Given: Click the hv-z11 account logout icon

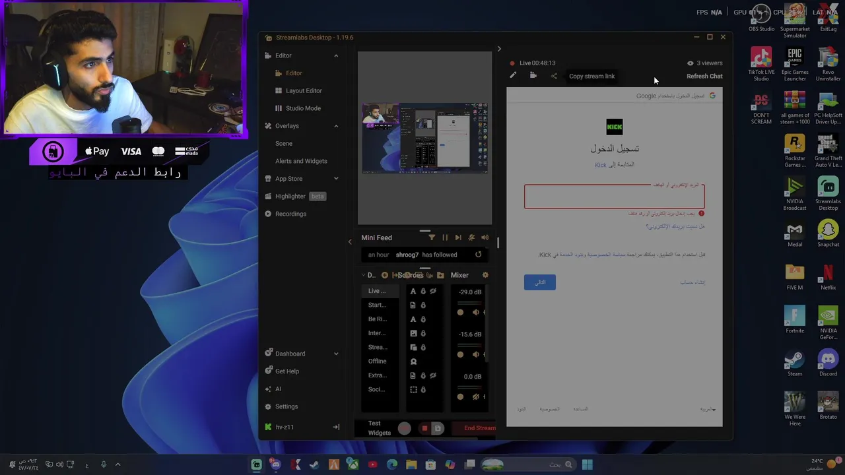Looking at the screenshot, I should 335,427.
